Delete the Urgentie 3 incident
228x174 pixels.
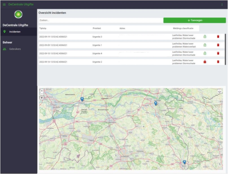pos(218,37)
